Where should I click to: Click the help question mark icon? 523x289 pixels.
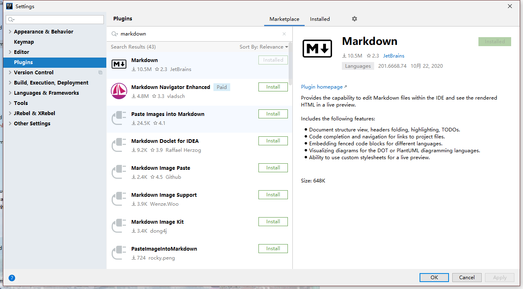click(x=12, y=278)
